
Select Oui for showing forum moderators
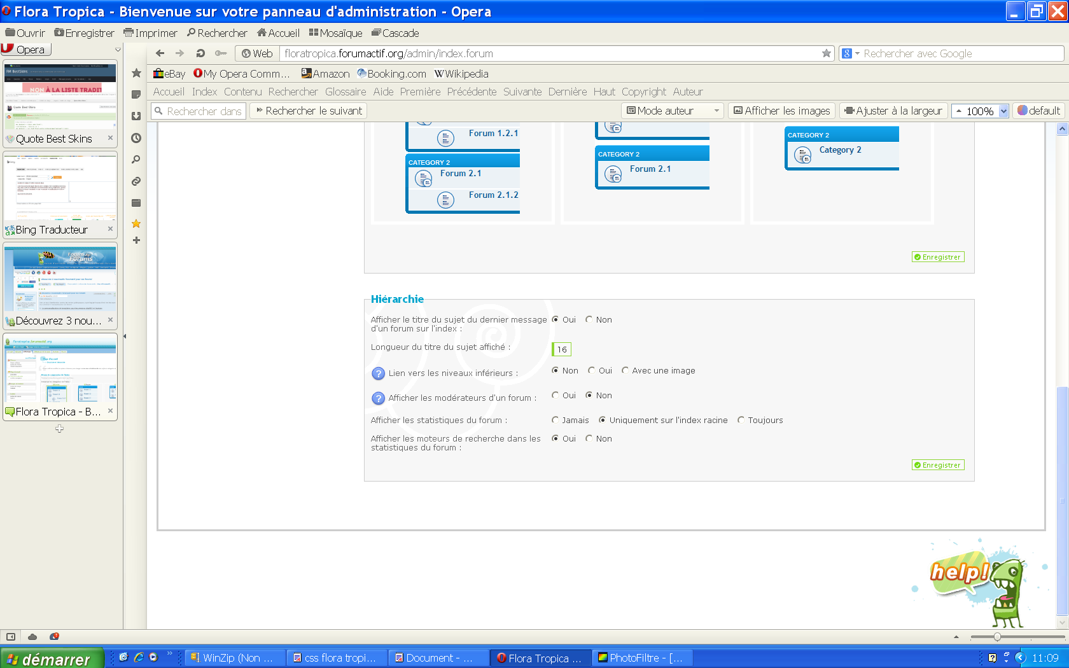pos(555,395)
